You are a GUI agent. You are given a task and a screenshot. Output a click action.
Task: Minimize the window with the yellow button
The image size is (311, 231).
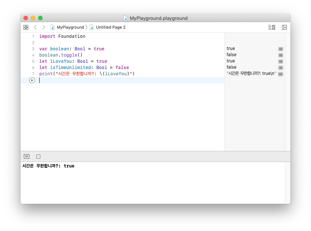pyautogui.click(x=33, y=18)
